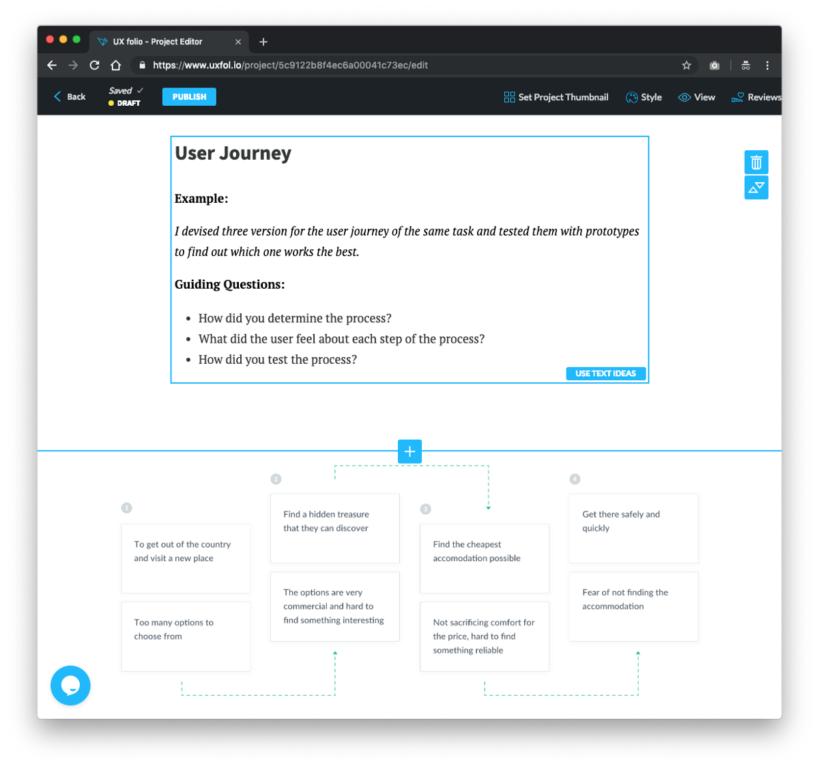Click 'Too many options to choose from' card
Image resolution: width=819 pixels, height=768 pixels.
click(186, 636)
